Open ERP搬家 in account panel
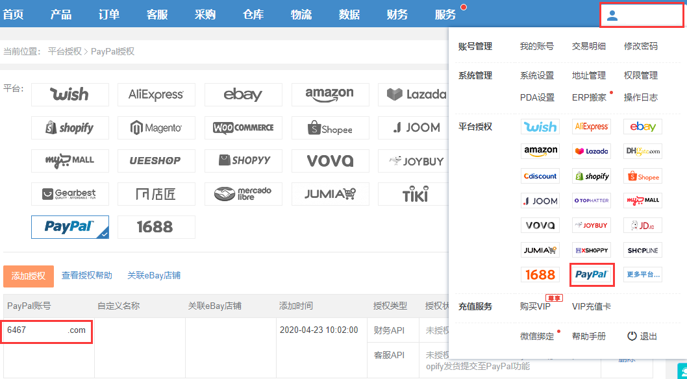687x379 pixels. pos(590,97)
